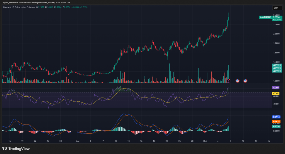The image size is (285, 154).
Task: Click the 2.0000 price axis label
Action: pyautogui.click(x=276, y=34)
